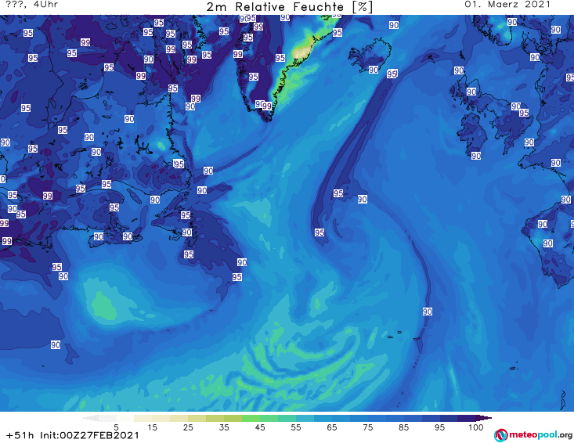Click the legend value 100
The width and height of the screenshot is (574, 443).
click(x=476, y=427)
